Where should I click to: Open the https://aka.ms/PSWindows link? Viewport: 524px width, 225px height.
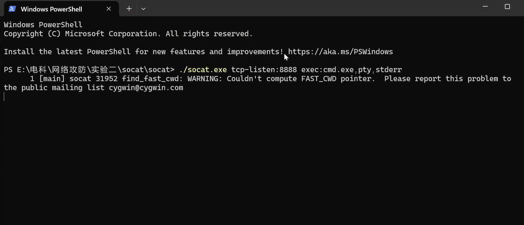pyautogui.click(x=340, y=52)
